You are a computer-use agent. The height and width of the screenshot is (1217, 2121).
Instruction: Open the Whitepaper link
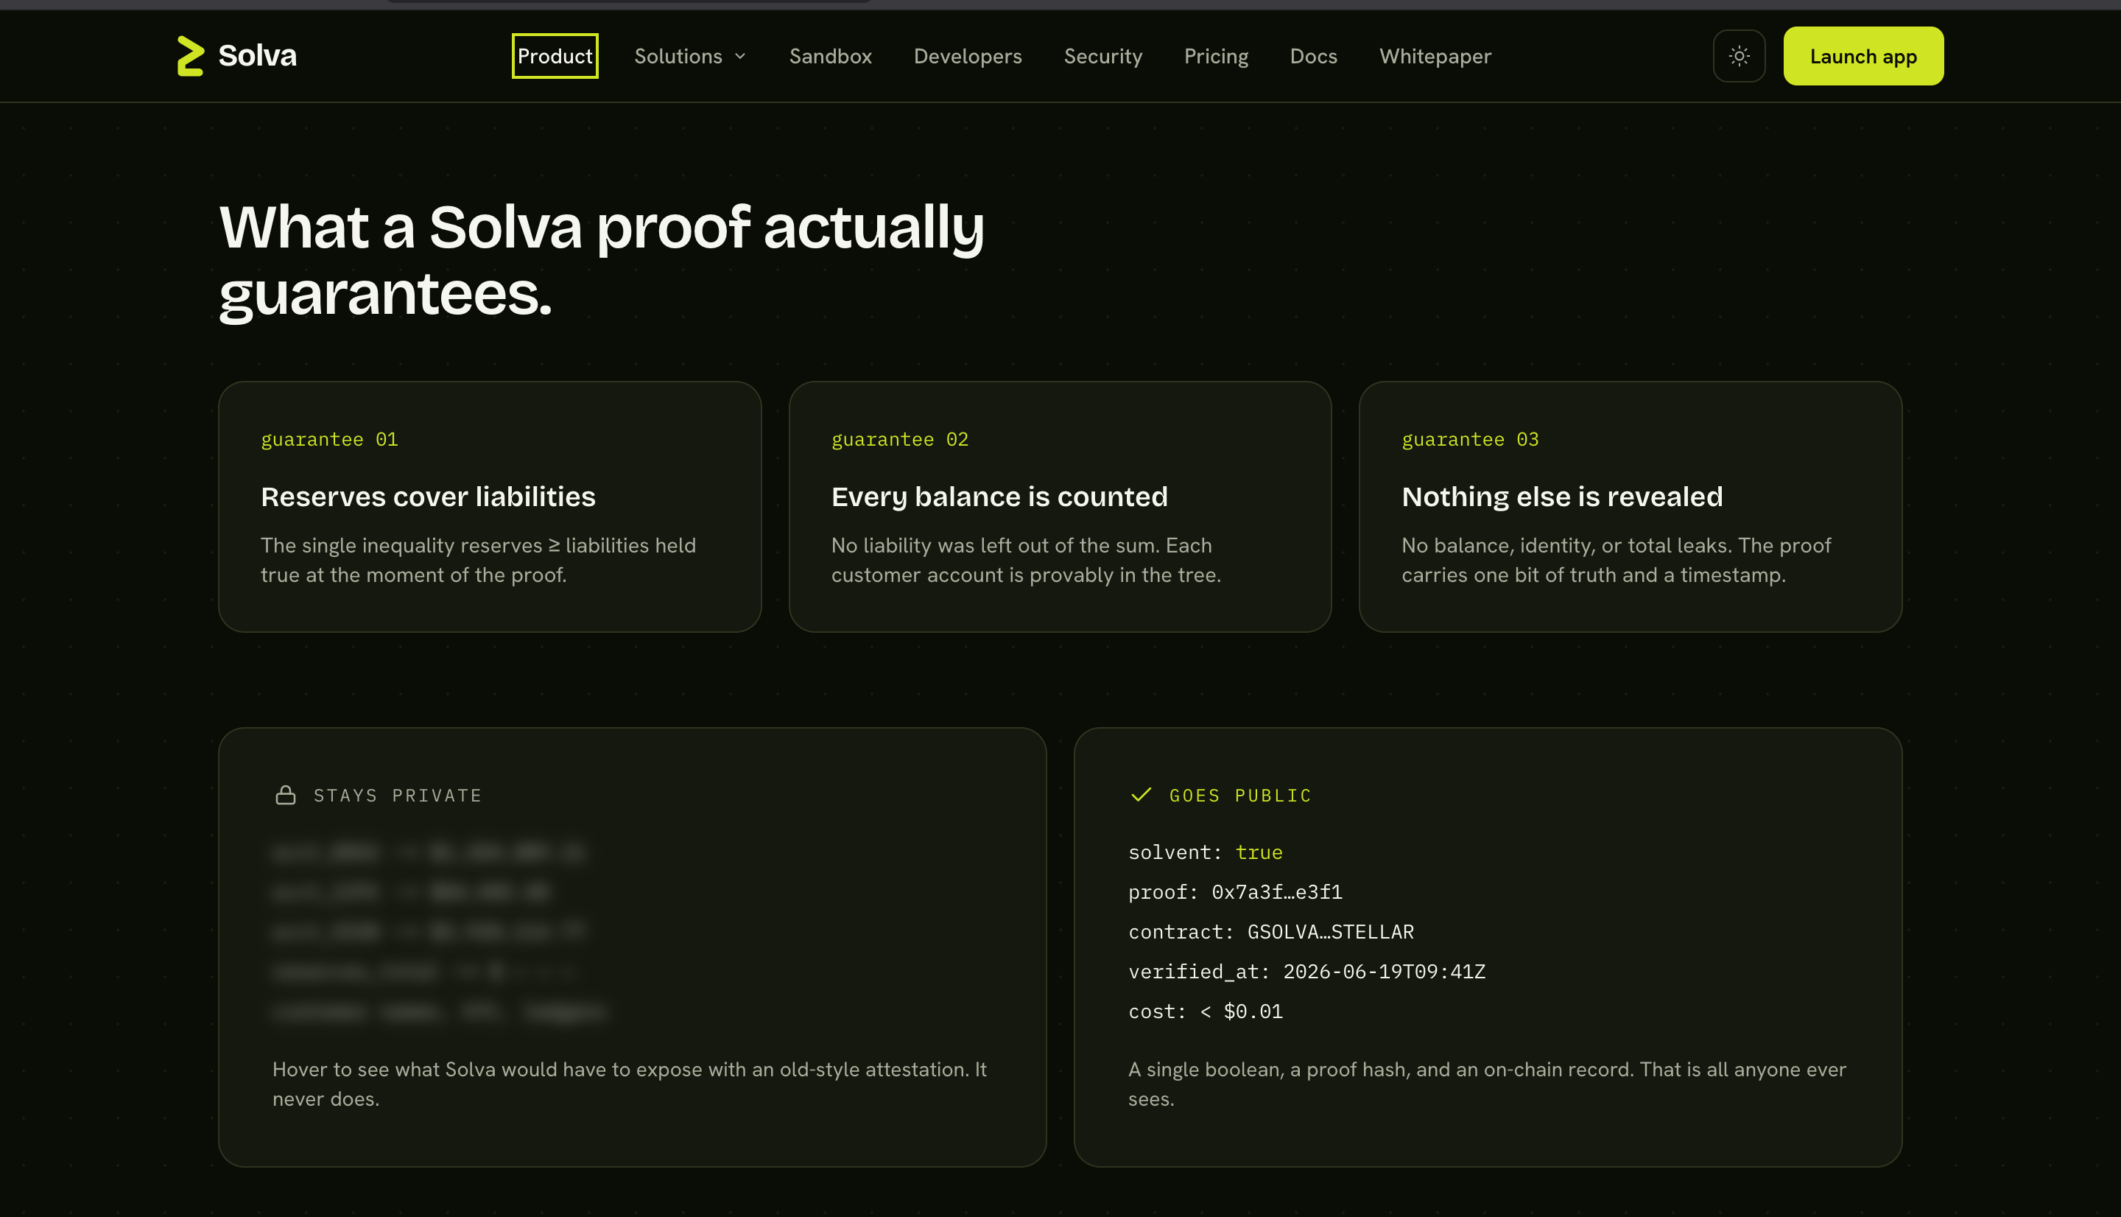[x=1435, y=56]
